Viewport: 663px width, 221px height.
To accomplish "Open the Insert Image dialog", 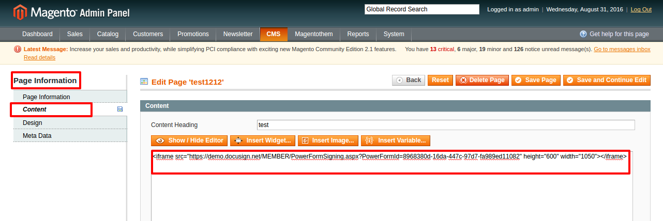I will pos(328,140).
